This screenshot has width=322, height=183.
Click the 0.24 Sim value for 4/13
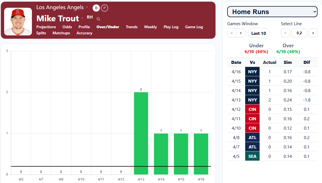coord(288,100)
